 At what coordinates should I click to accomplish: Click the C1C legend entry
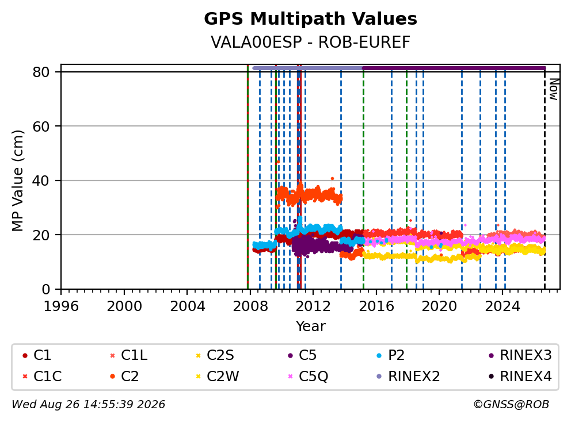pyautogui.click(x=42, y=377)
